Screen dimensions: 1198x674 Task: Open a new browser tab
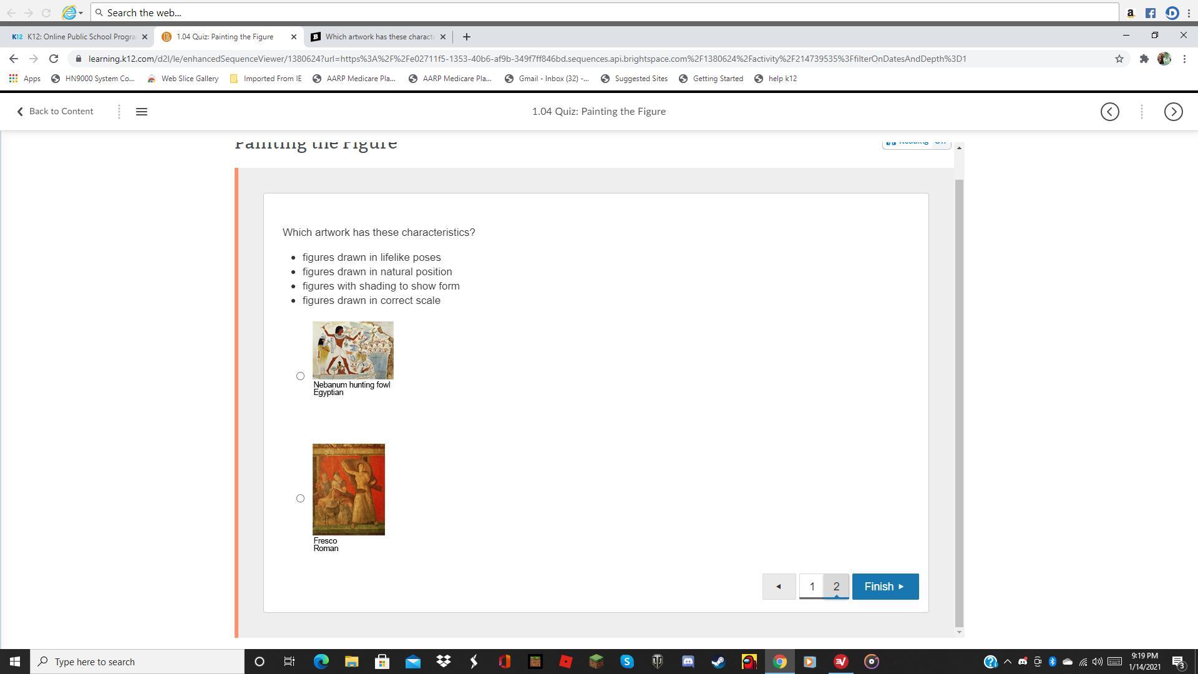pyautogui.click(x=466, y=37)
